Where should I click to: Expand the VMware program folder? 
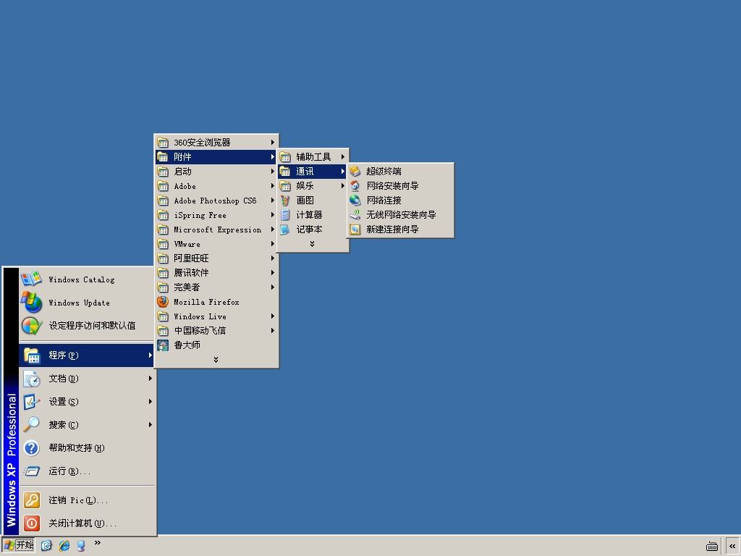coord(216,244)
